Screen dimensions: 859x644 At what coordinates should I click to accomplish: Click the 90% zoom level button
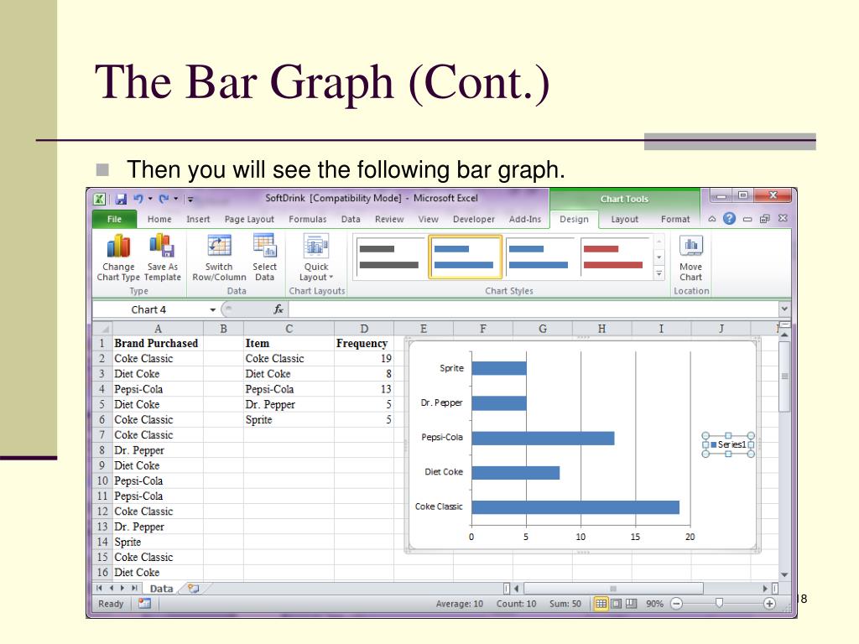coord(654,604)
